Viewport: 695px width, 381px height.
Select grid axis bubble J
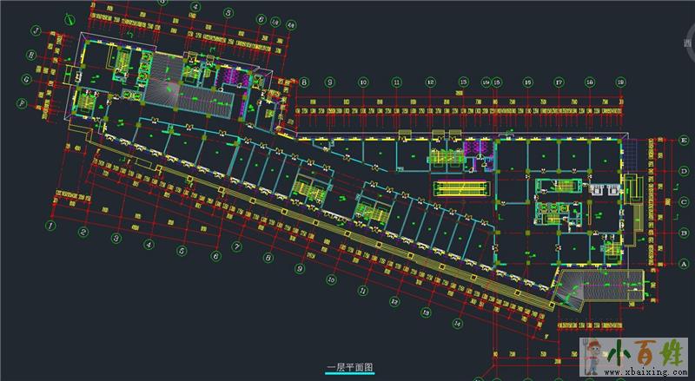(x=36, y=30)
